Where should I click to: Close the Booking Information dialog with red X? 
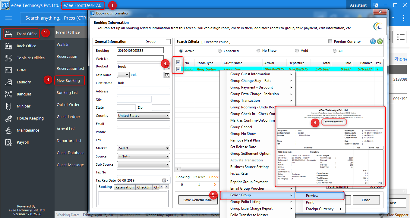pyautogui.click(x=380, y=11)
